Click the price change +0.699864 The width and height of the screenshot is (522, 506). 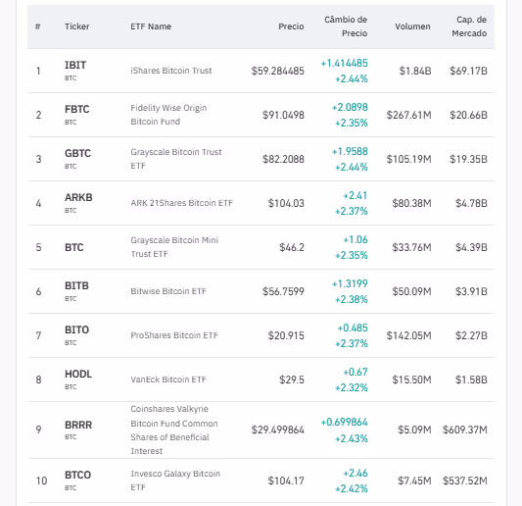click(x=344, y=422)
